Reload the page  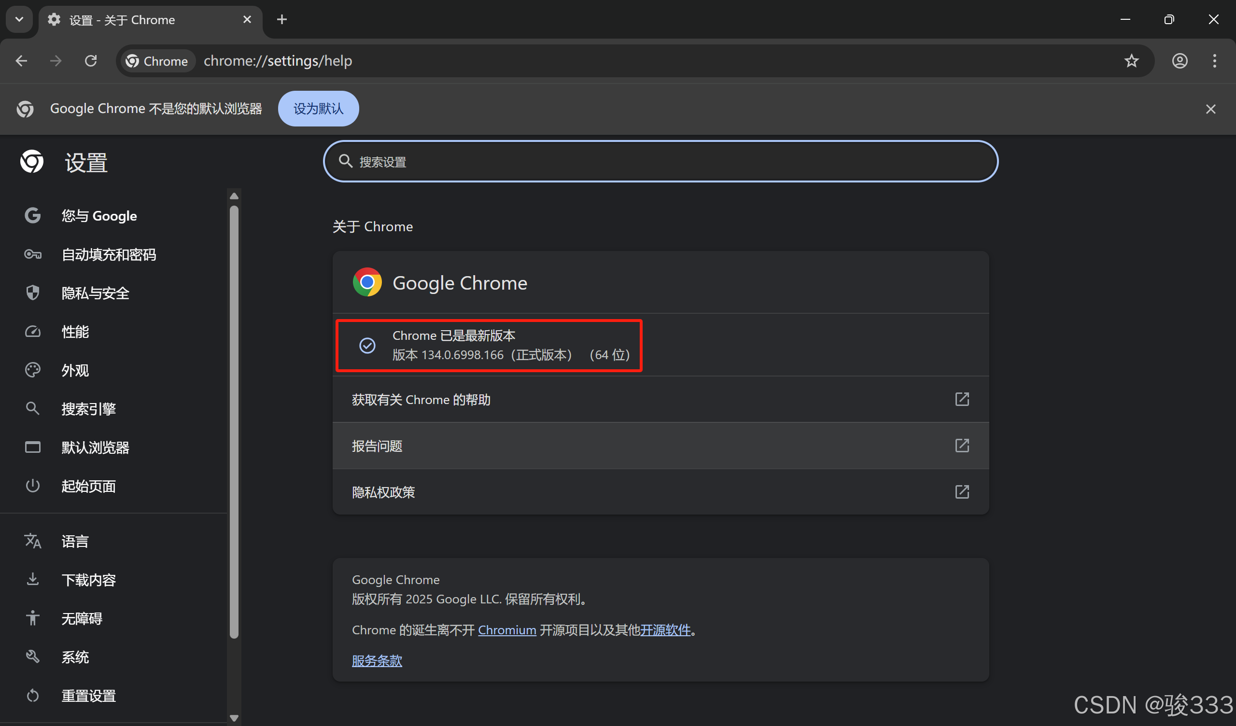(91, 60)
